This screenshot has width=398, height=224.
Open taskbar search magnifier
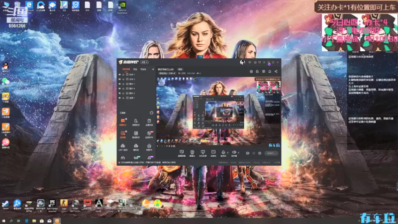[11, 221]
